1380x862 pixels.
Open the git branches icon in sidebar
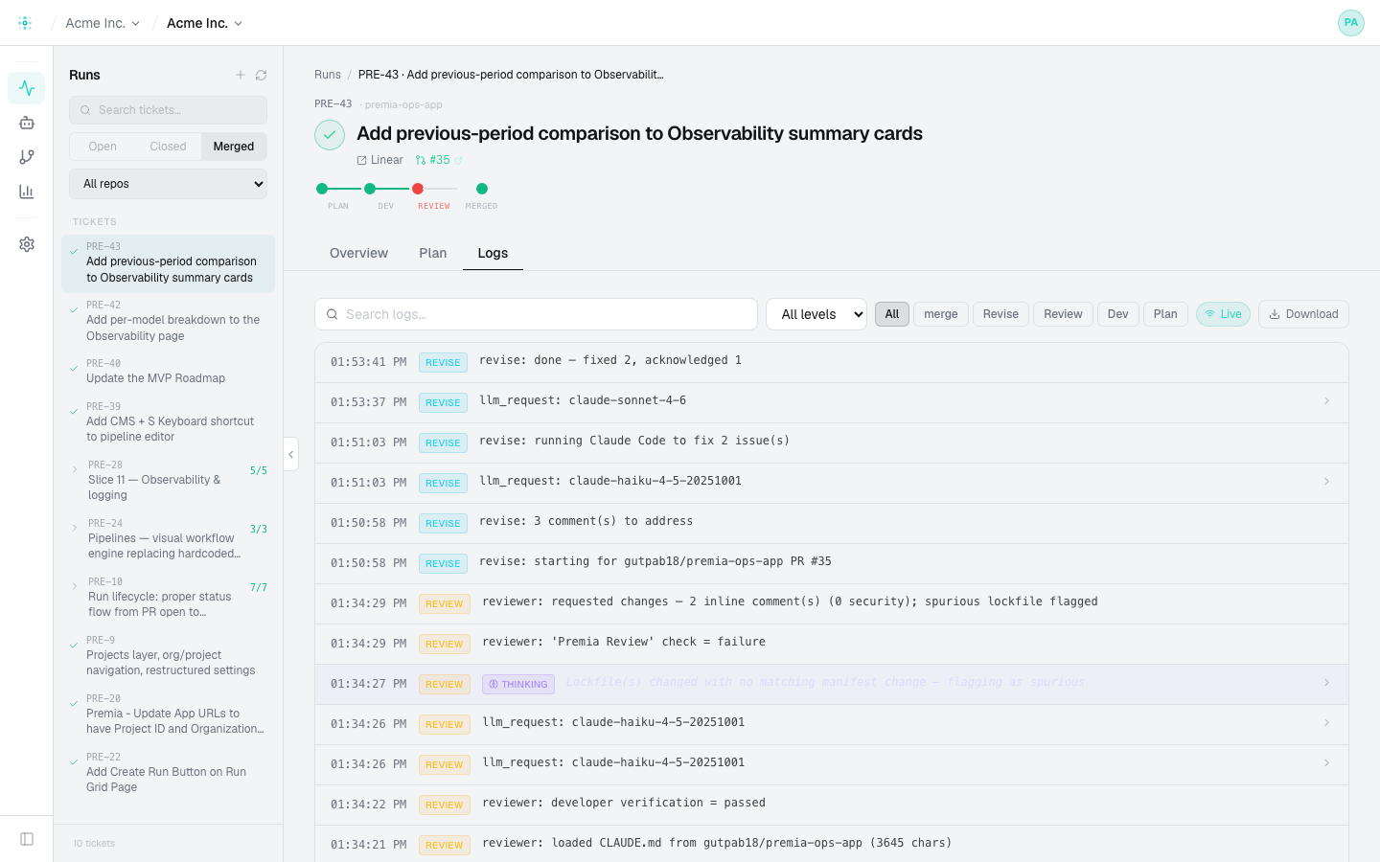(27, 157)
